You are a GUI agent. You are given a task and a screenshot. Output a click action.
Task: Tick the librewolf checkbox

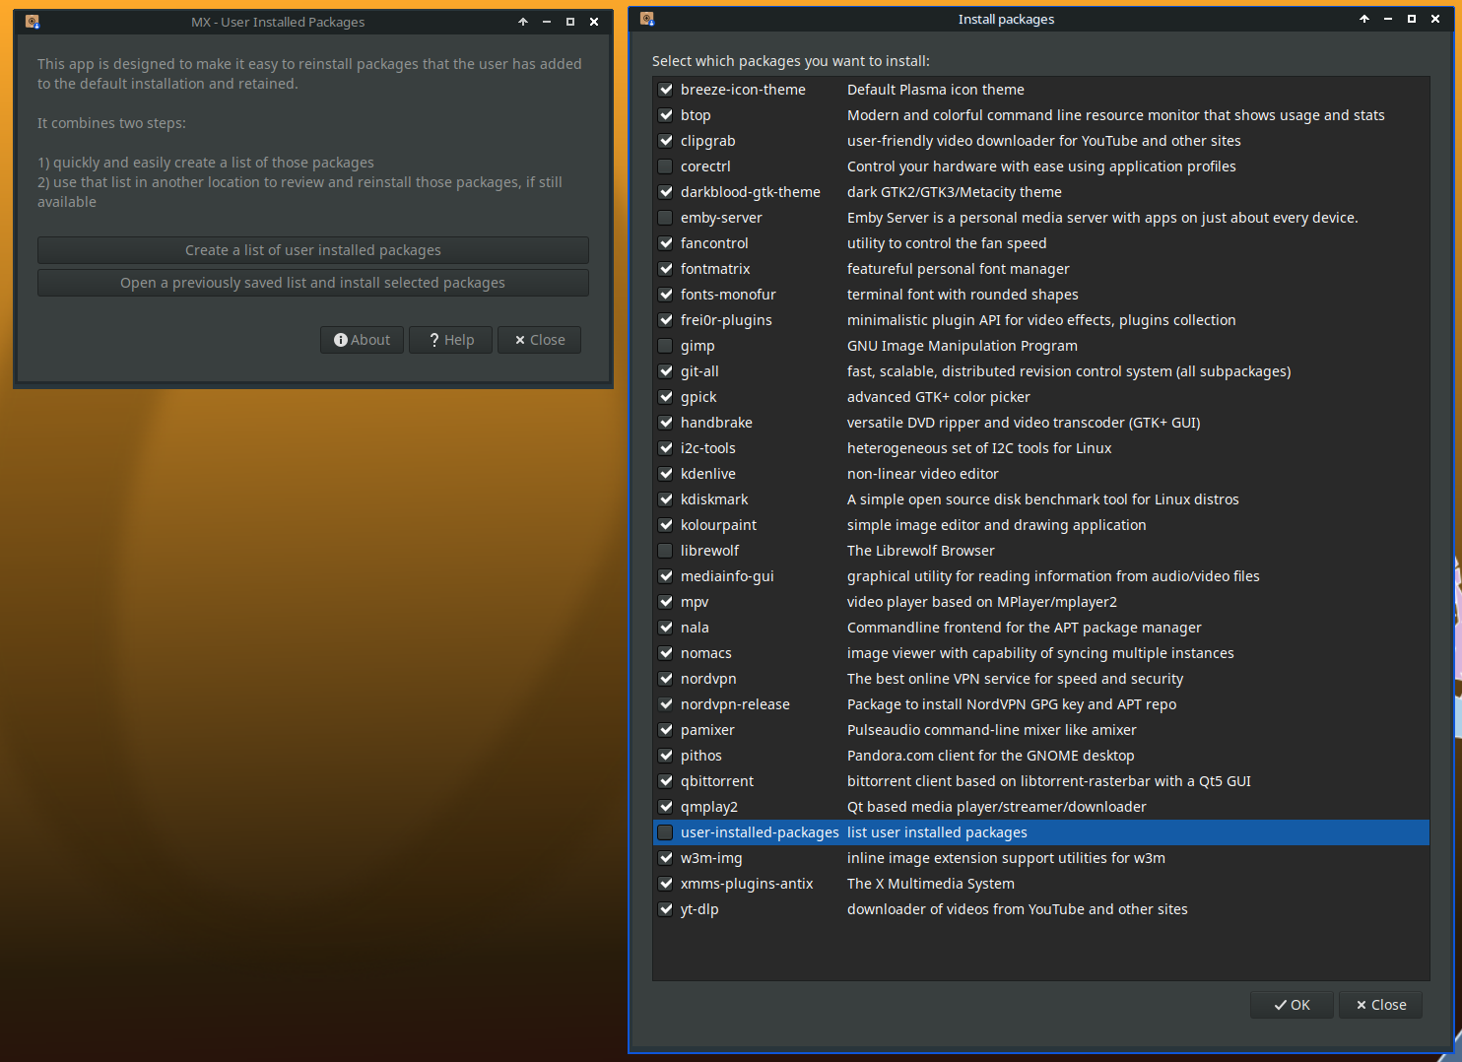click(x=666, y=551)
